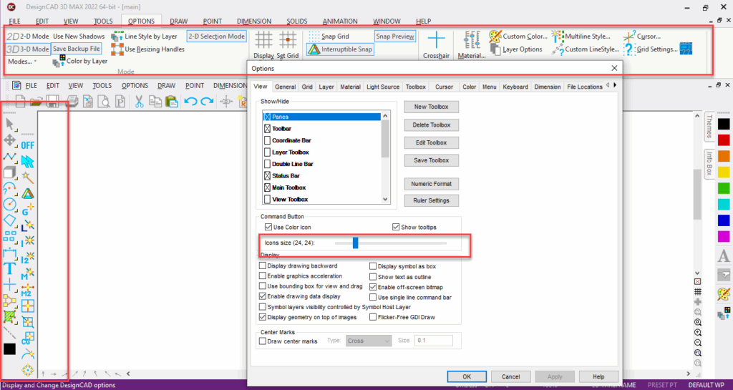The image size is (733, 390).
Task: Click the New Toolbox button
Action: (431, 107)
